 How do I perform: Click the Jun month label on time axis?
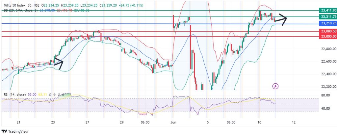point(173,122)
